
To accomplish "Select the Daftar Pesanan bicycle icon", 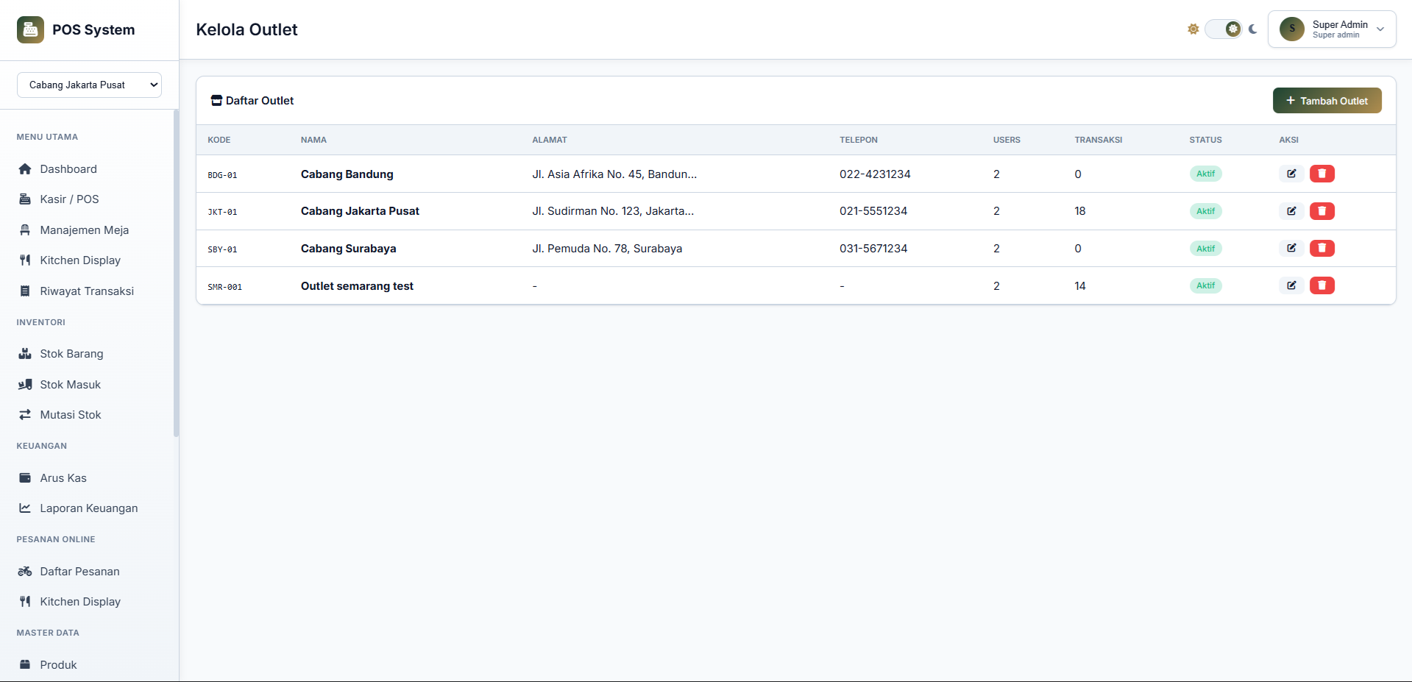I will click(24, 571).
